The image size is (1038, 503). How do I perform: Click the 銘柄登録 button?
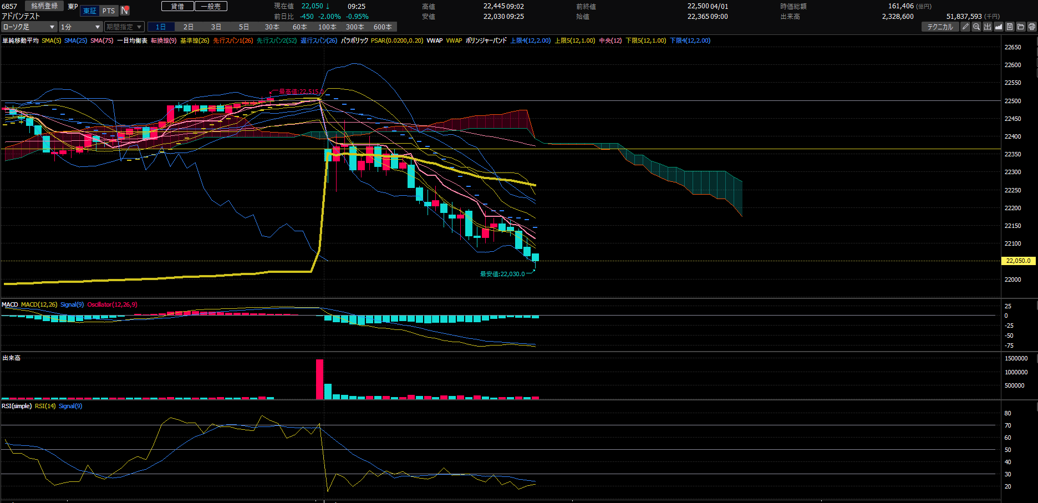coord(44,6)
